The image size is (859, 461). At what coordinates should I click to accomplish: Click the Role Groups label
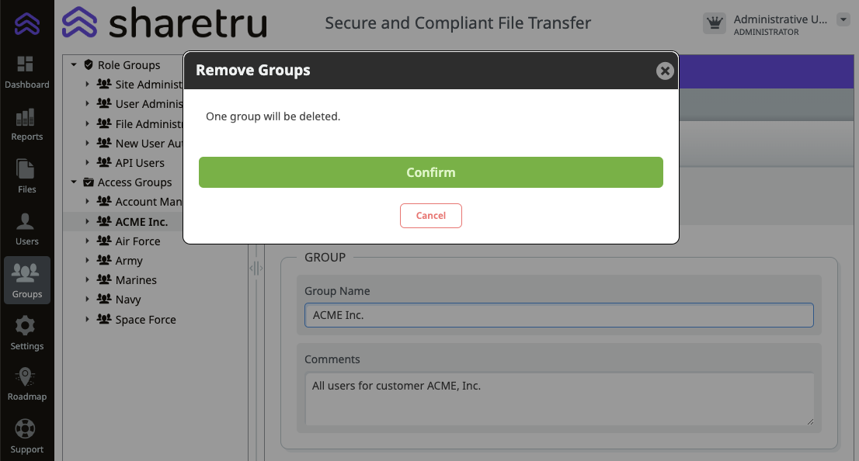pyautogui.click(x=129, y=65)
